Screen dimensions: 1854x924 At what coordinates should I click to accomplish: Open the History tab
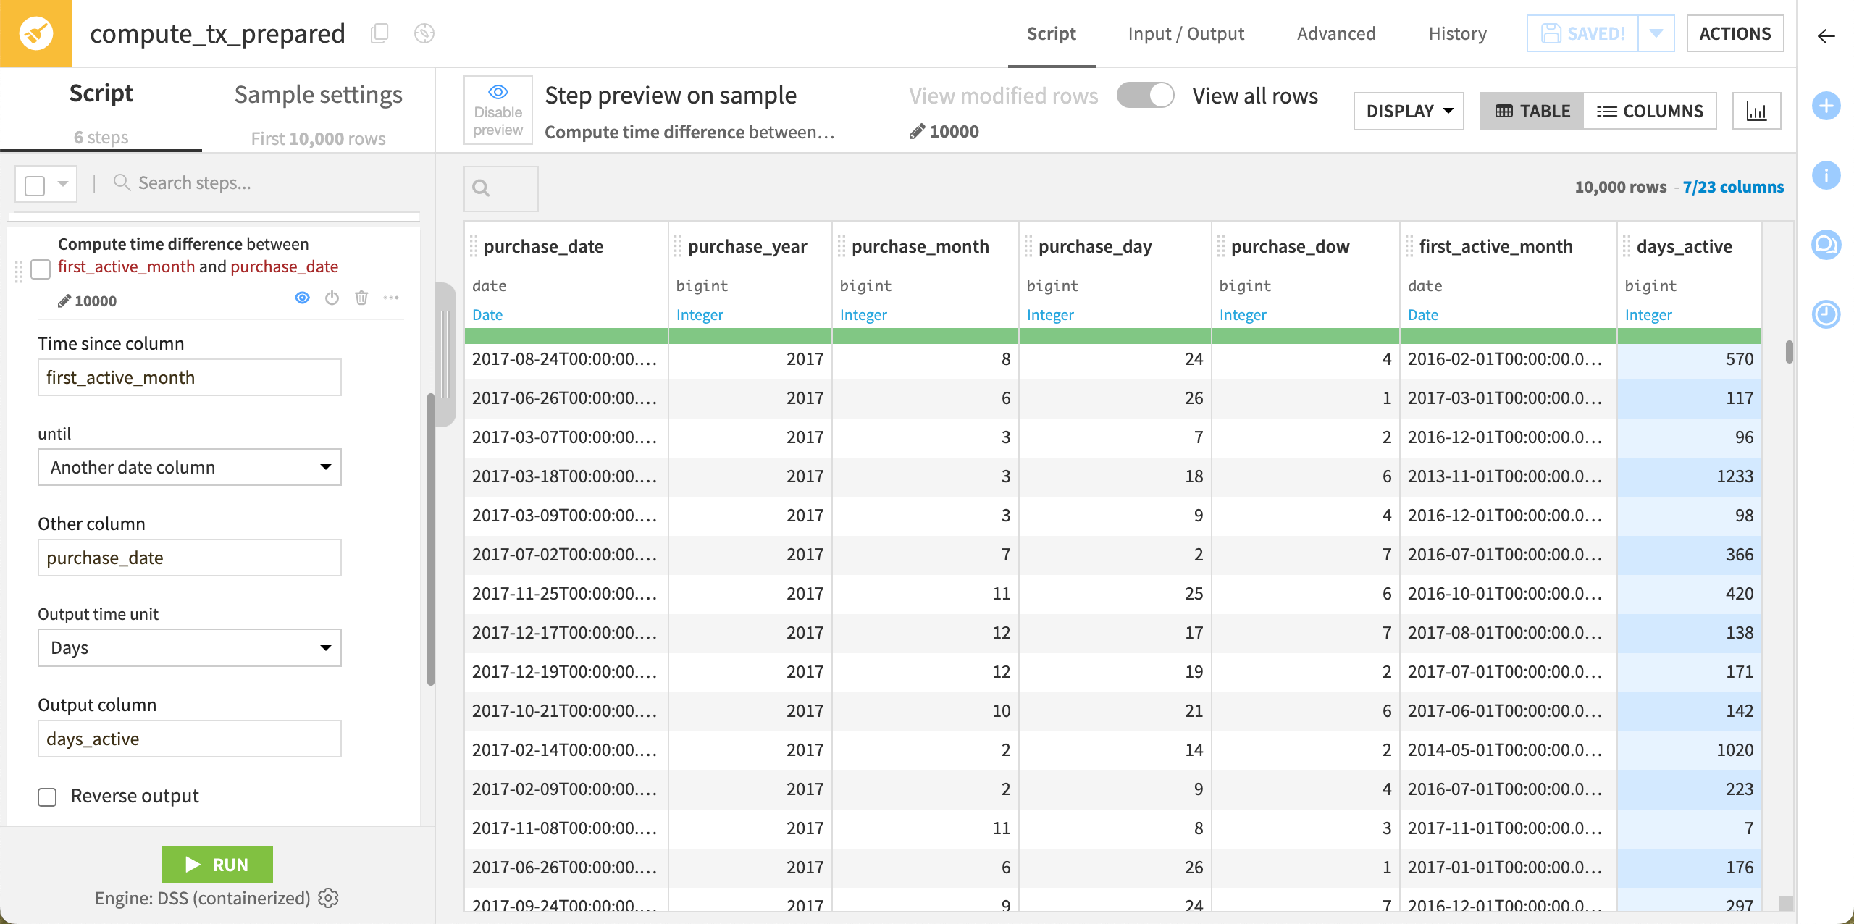tap(1456, 33)
